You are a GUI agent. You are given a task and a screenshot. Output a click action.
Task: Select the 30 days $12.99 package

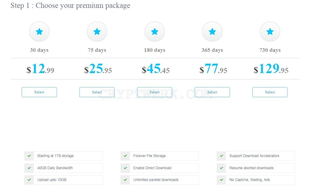(39, 92)
